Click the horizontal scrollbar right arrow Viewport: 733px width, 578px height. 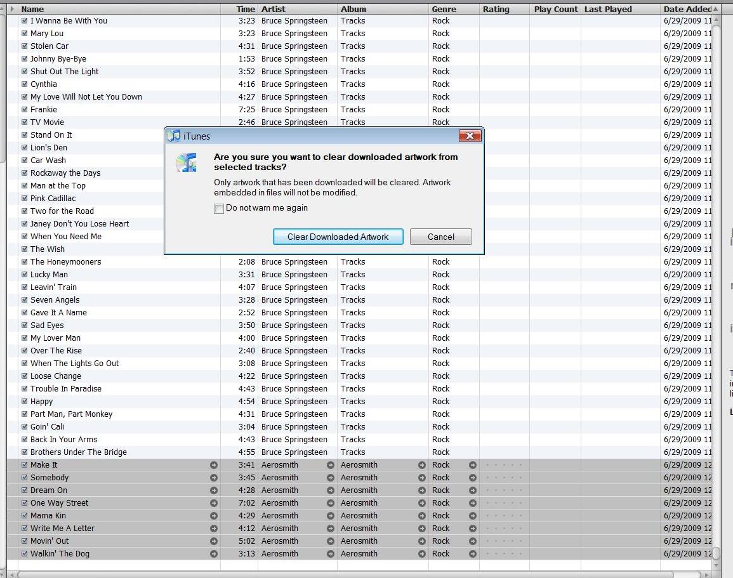coord(706,574)
